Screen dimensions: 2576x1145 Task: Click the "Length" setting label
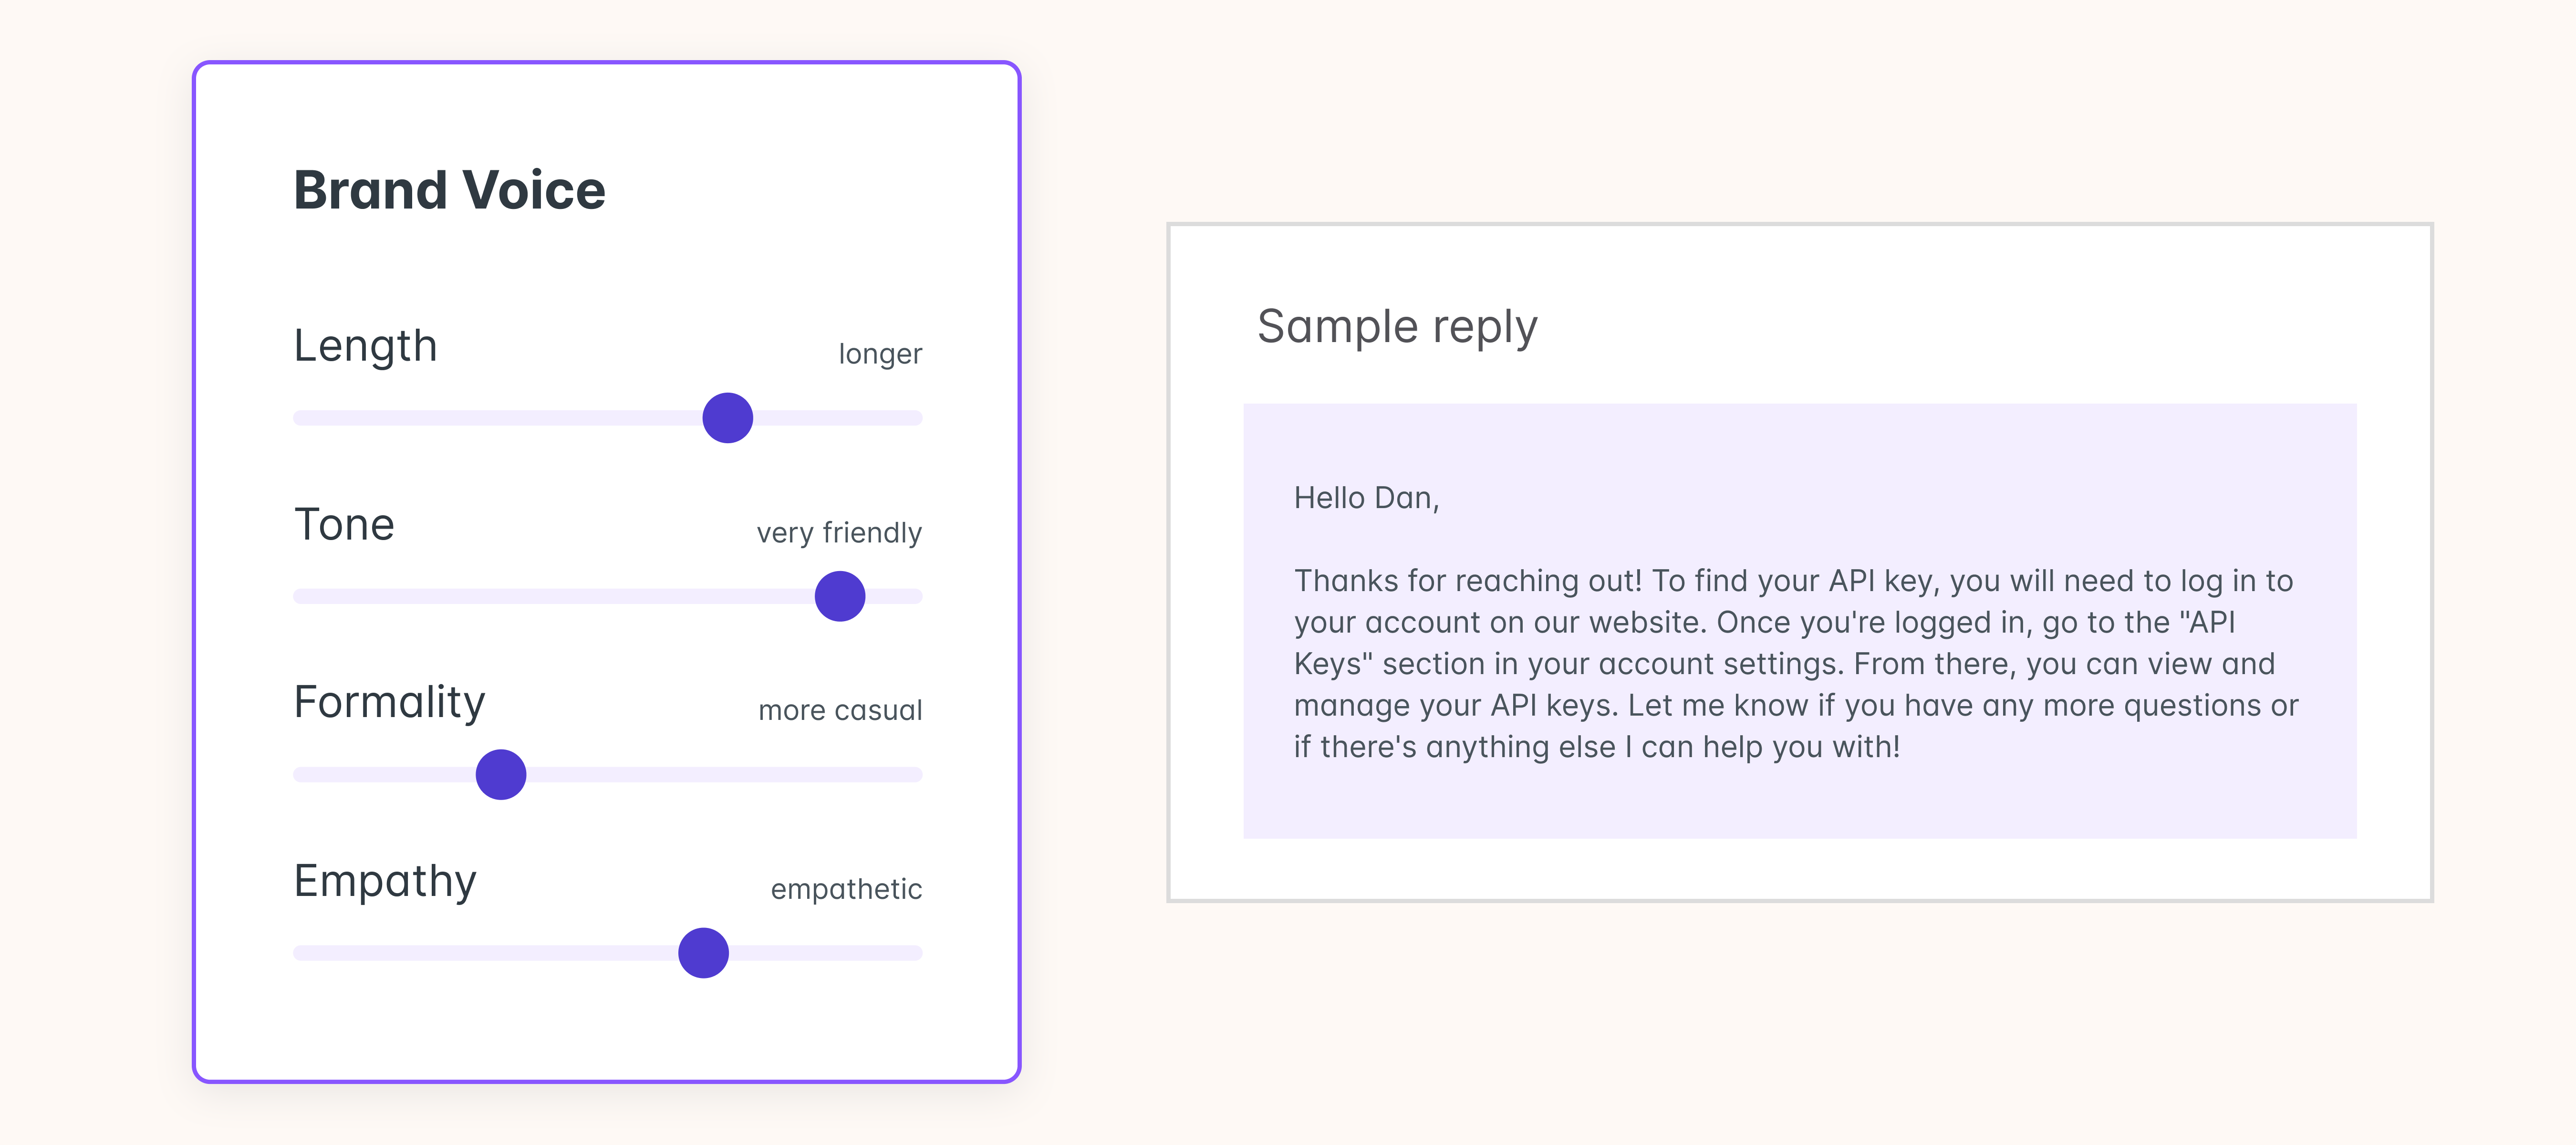pos(365,346)
